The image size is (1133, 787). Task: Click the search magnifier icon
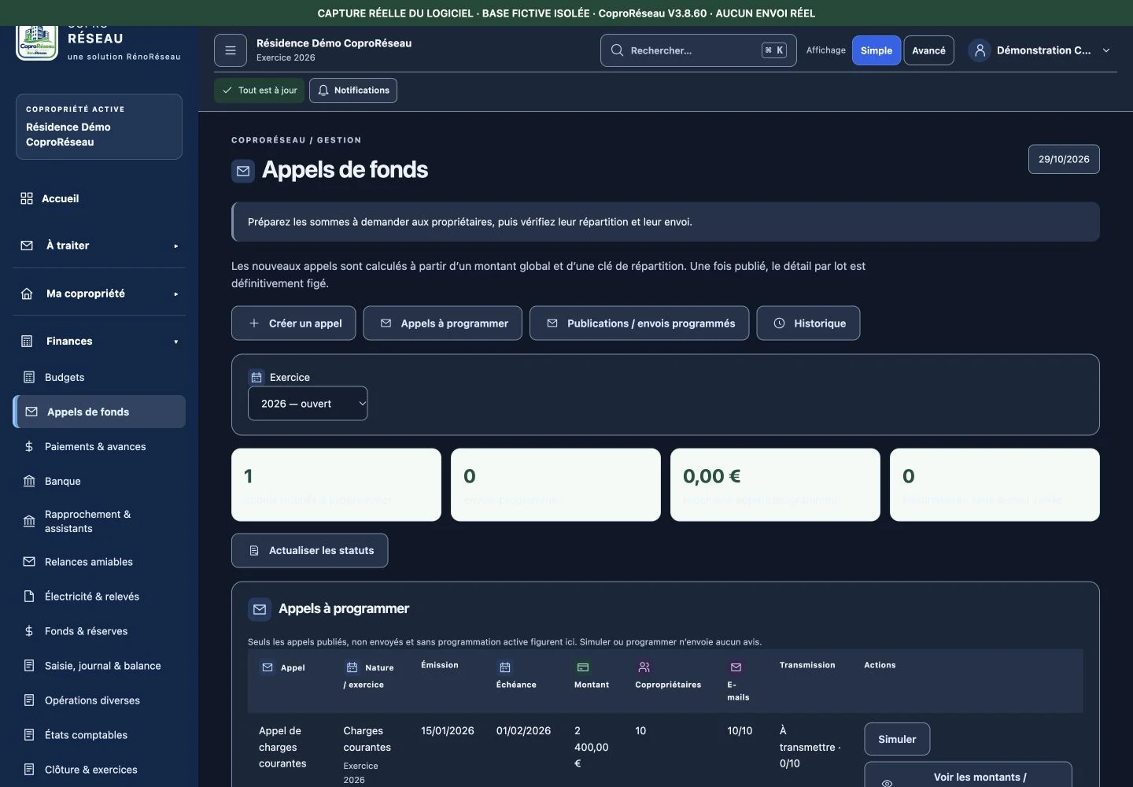[617, 50]
